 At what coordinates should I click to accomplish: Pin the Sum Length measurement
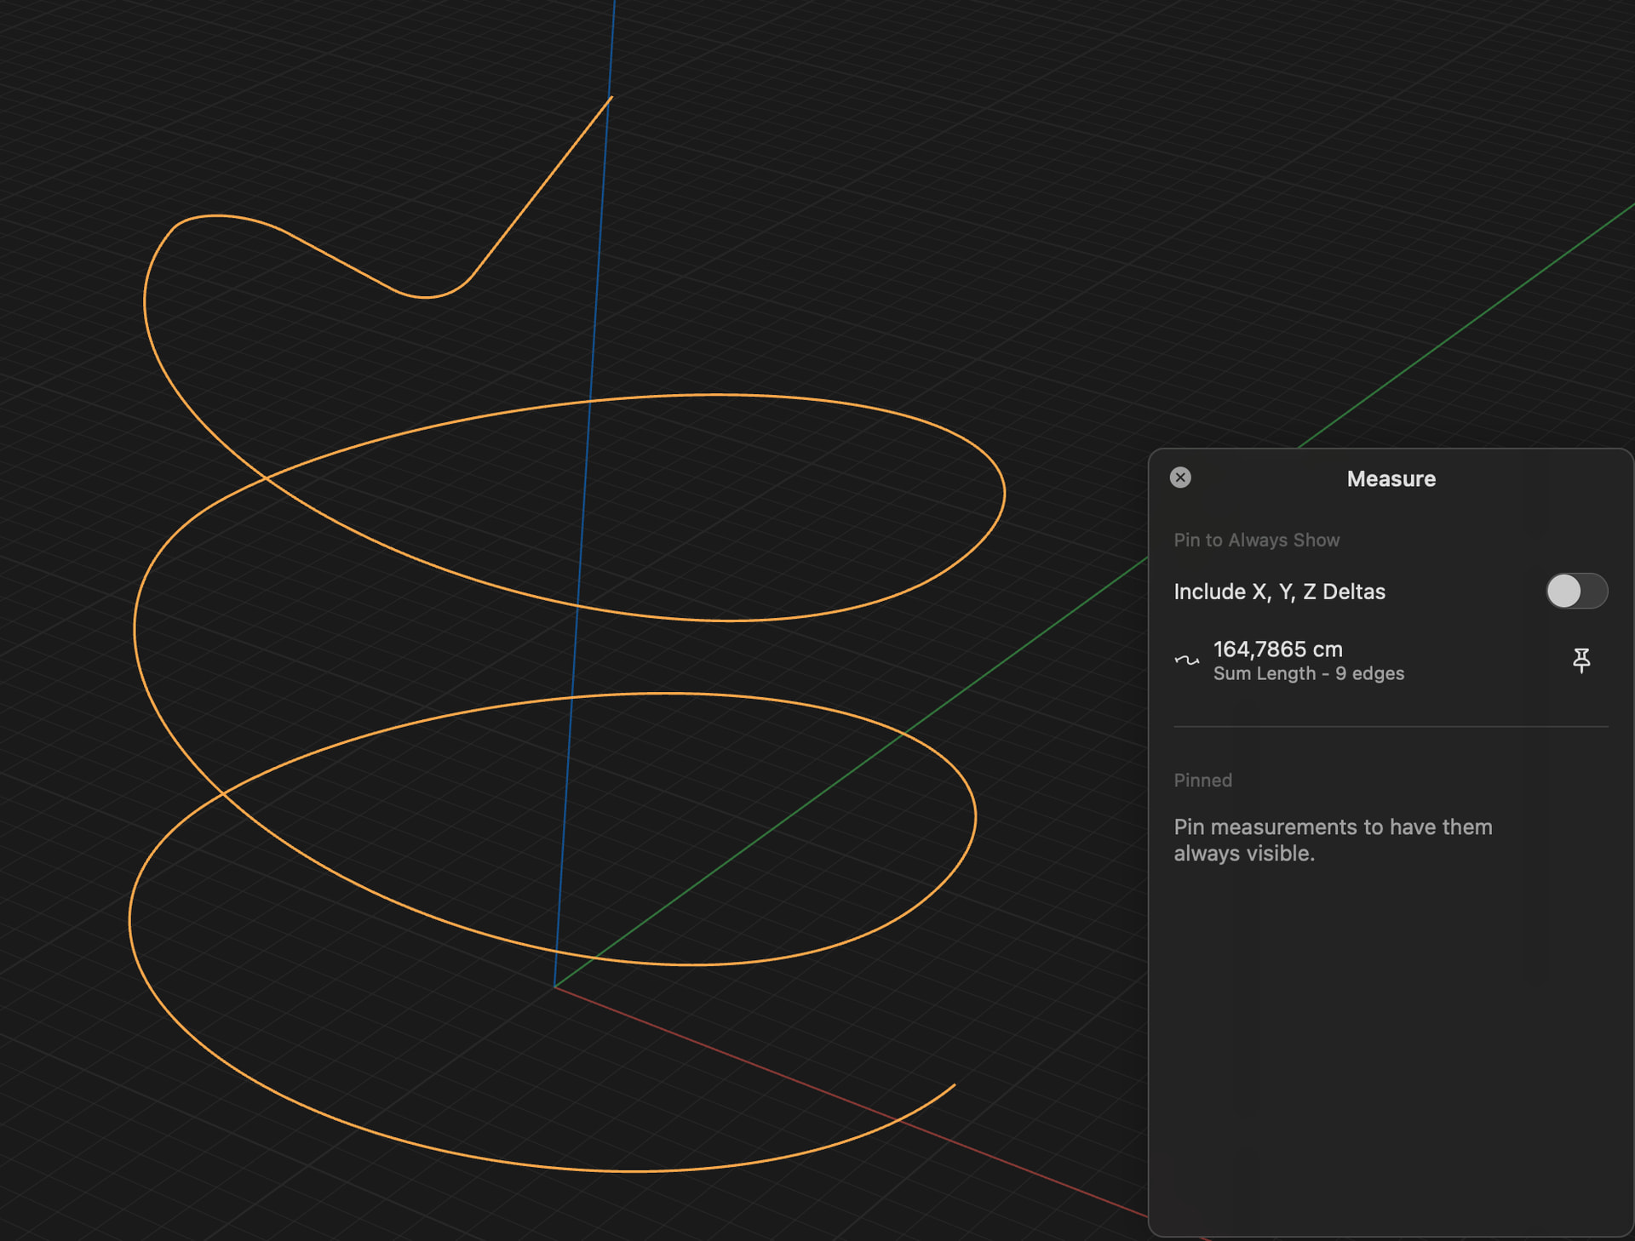1580,660
